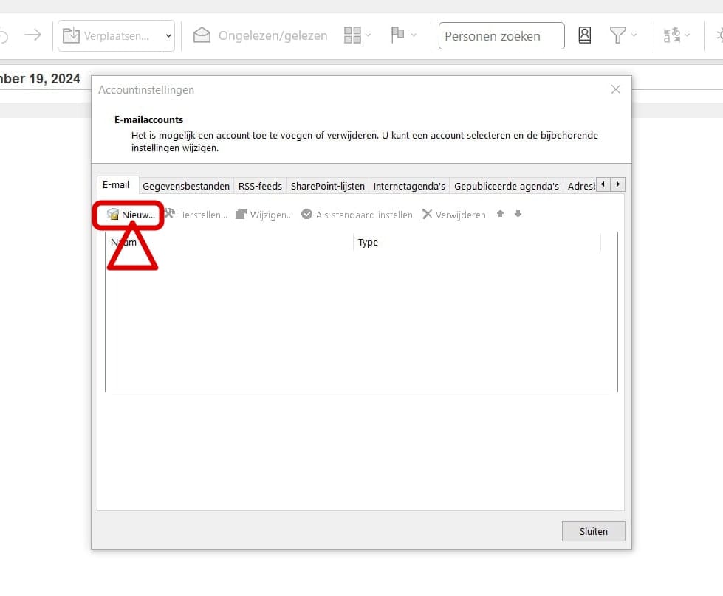The width and height of the screenshot is (723, 596).
Task: Expand the categorize squares dropdown
Action: point(357,35)
